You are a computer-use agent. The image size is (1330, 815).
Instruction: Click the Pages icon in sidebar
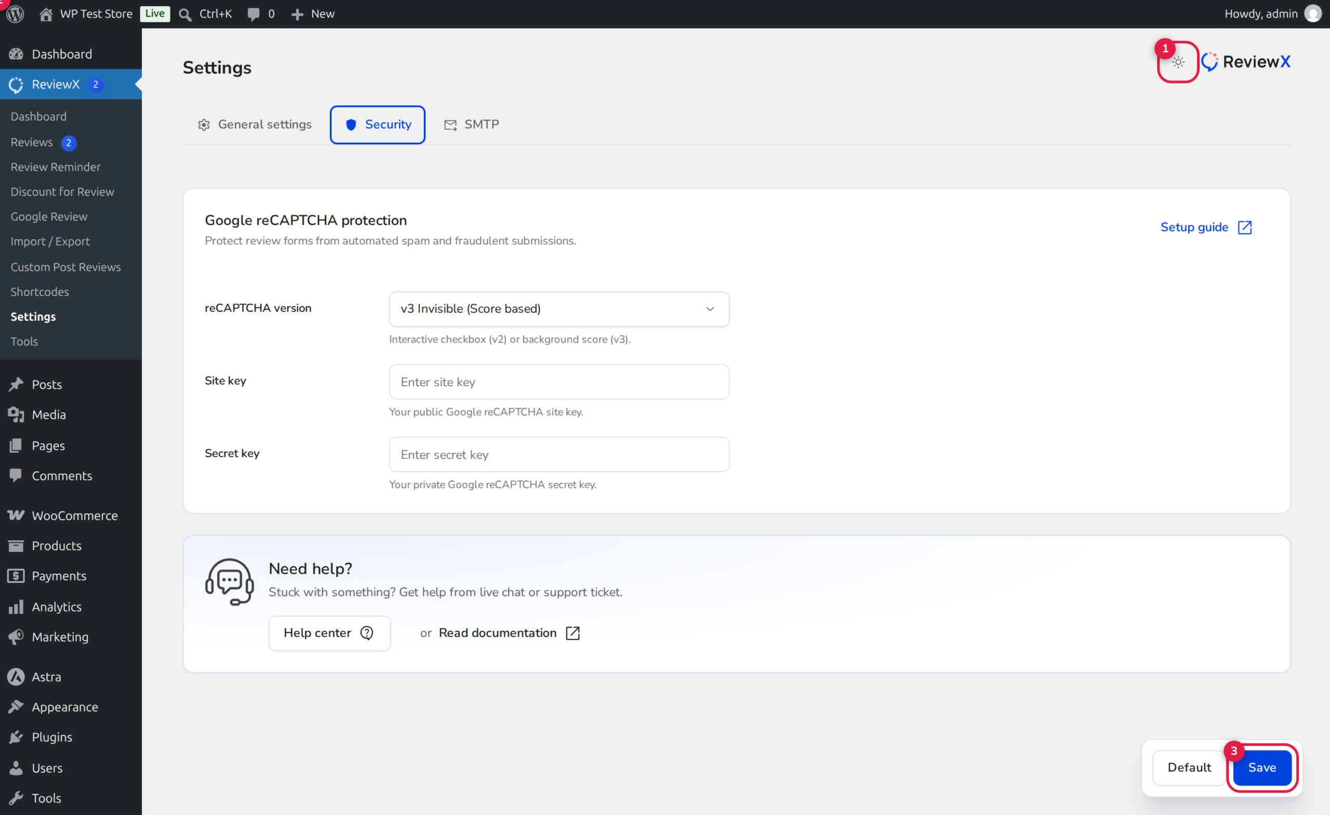click(x=16, y=445)
